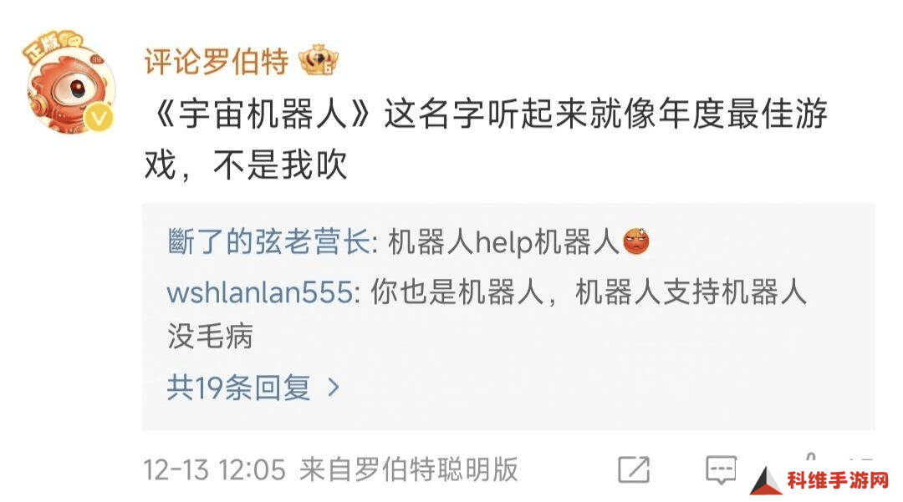Click the 科维手游网 watermark text
903x502 pixels.
[839, 481]
